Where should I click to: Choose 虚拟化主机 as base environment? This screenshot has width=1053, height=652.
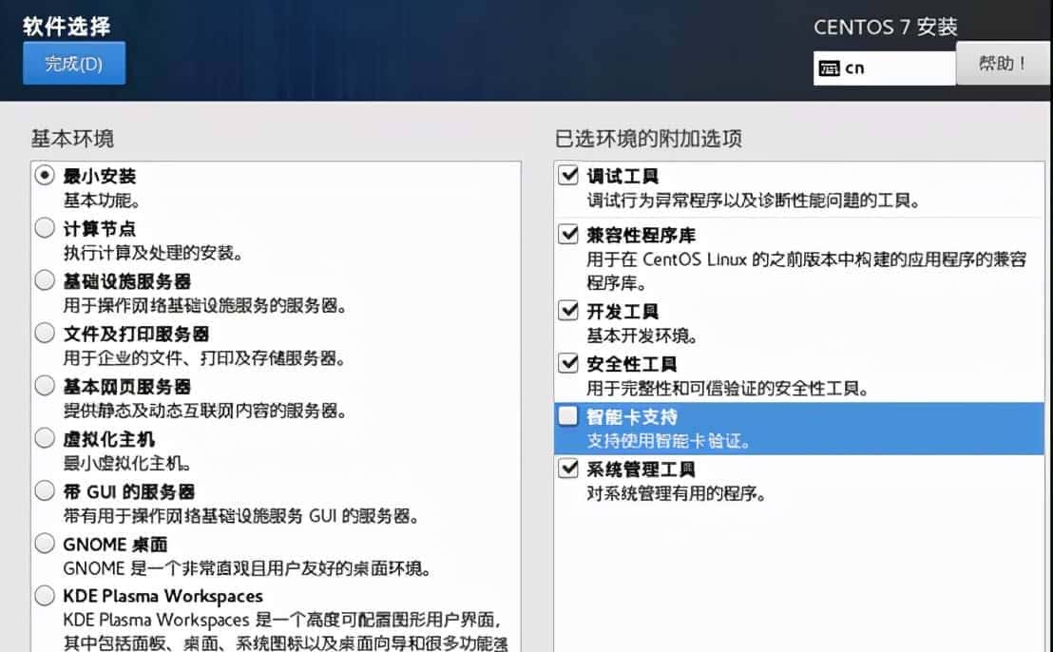(x=43, y=437)
